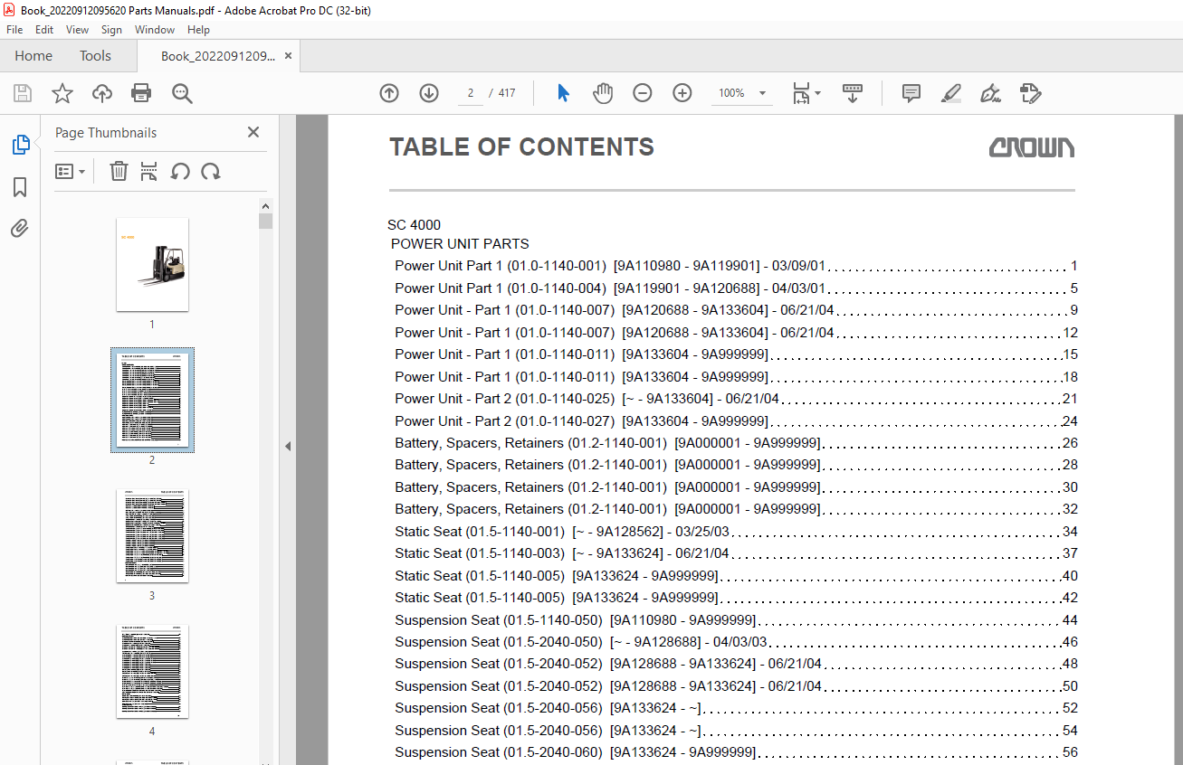This screenshot has width=1183, height=765.
Task: Open the Edit menu
Action: [44, 30]
